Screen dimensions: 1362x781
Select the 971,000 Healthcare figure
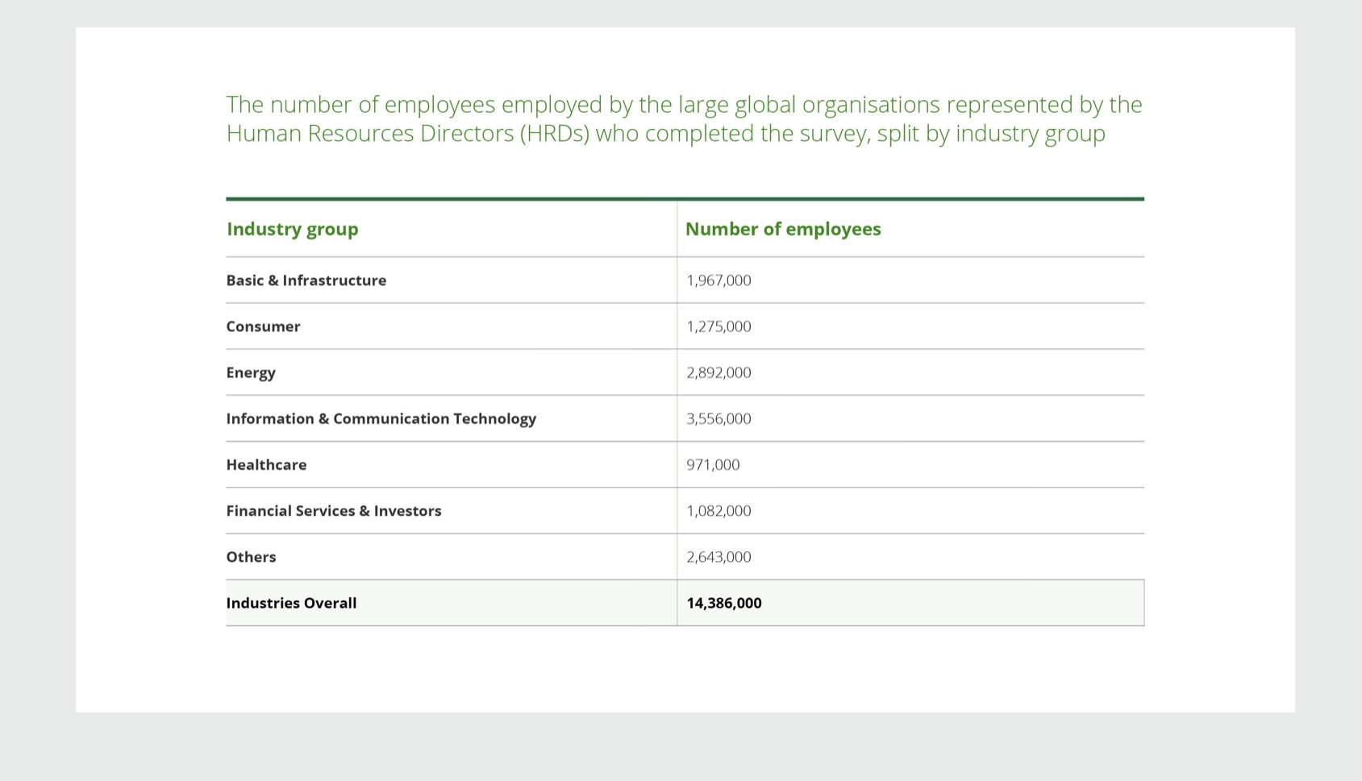click(712, 464)
